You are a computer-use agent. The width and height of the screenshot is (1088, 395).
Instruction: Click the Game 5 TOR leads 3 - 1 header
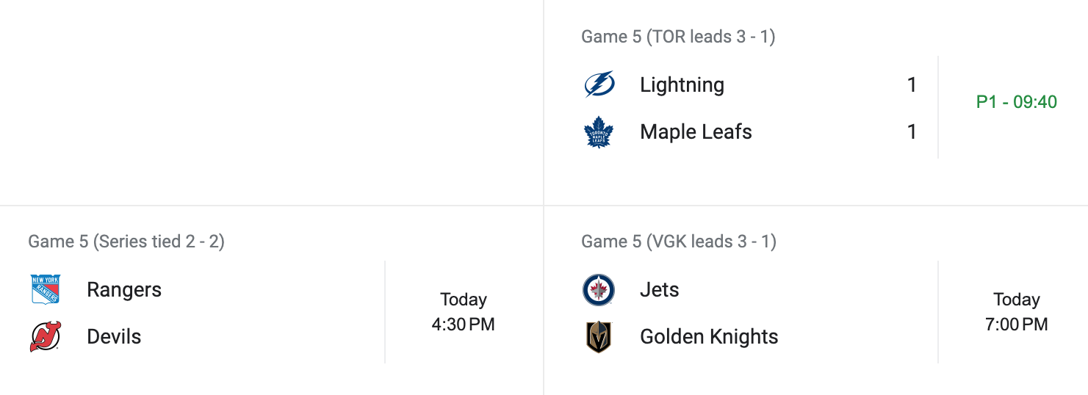678,37
